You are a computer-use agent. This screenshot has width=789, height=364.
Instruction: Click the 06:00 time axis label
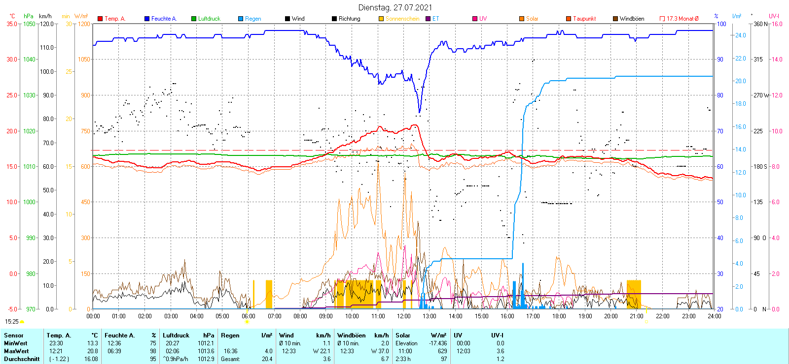click(x=249, y=316)
